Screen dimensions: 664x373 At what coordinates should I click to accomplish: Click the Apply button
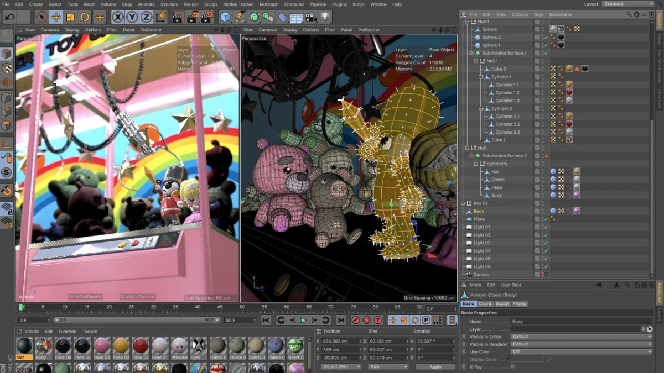pyautogui.click(x=435, y=367)
